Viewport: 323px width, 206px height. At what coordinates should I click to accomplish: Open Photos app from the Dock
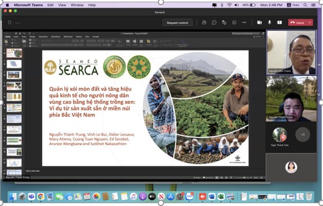[96, 197]
